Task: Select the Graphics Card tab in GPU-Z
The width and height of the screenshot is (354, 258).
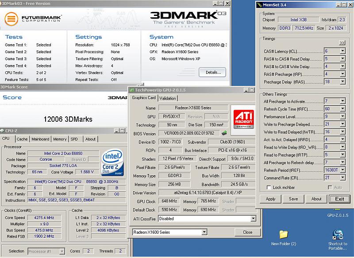Action: (x=144, y=98)
